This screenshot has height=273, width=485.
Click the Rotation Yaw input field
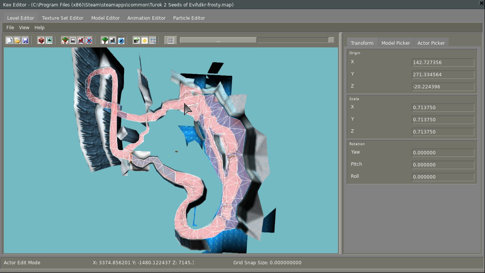[x=443, y=153]
